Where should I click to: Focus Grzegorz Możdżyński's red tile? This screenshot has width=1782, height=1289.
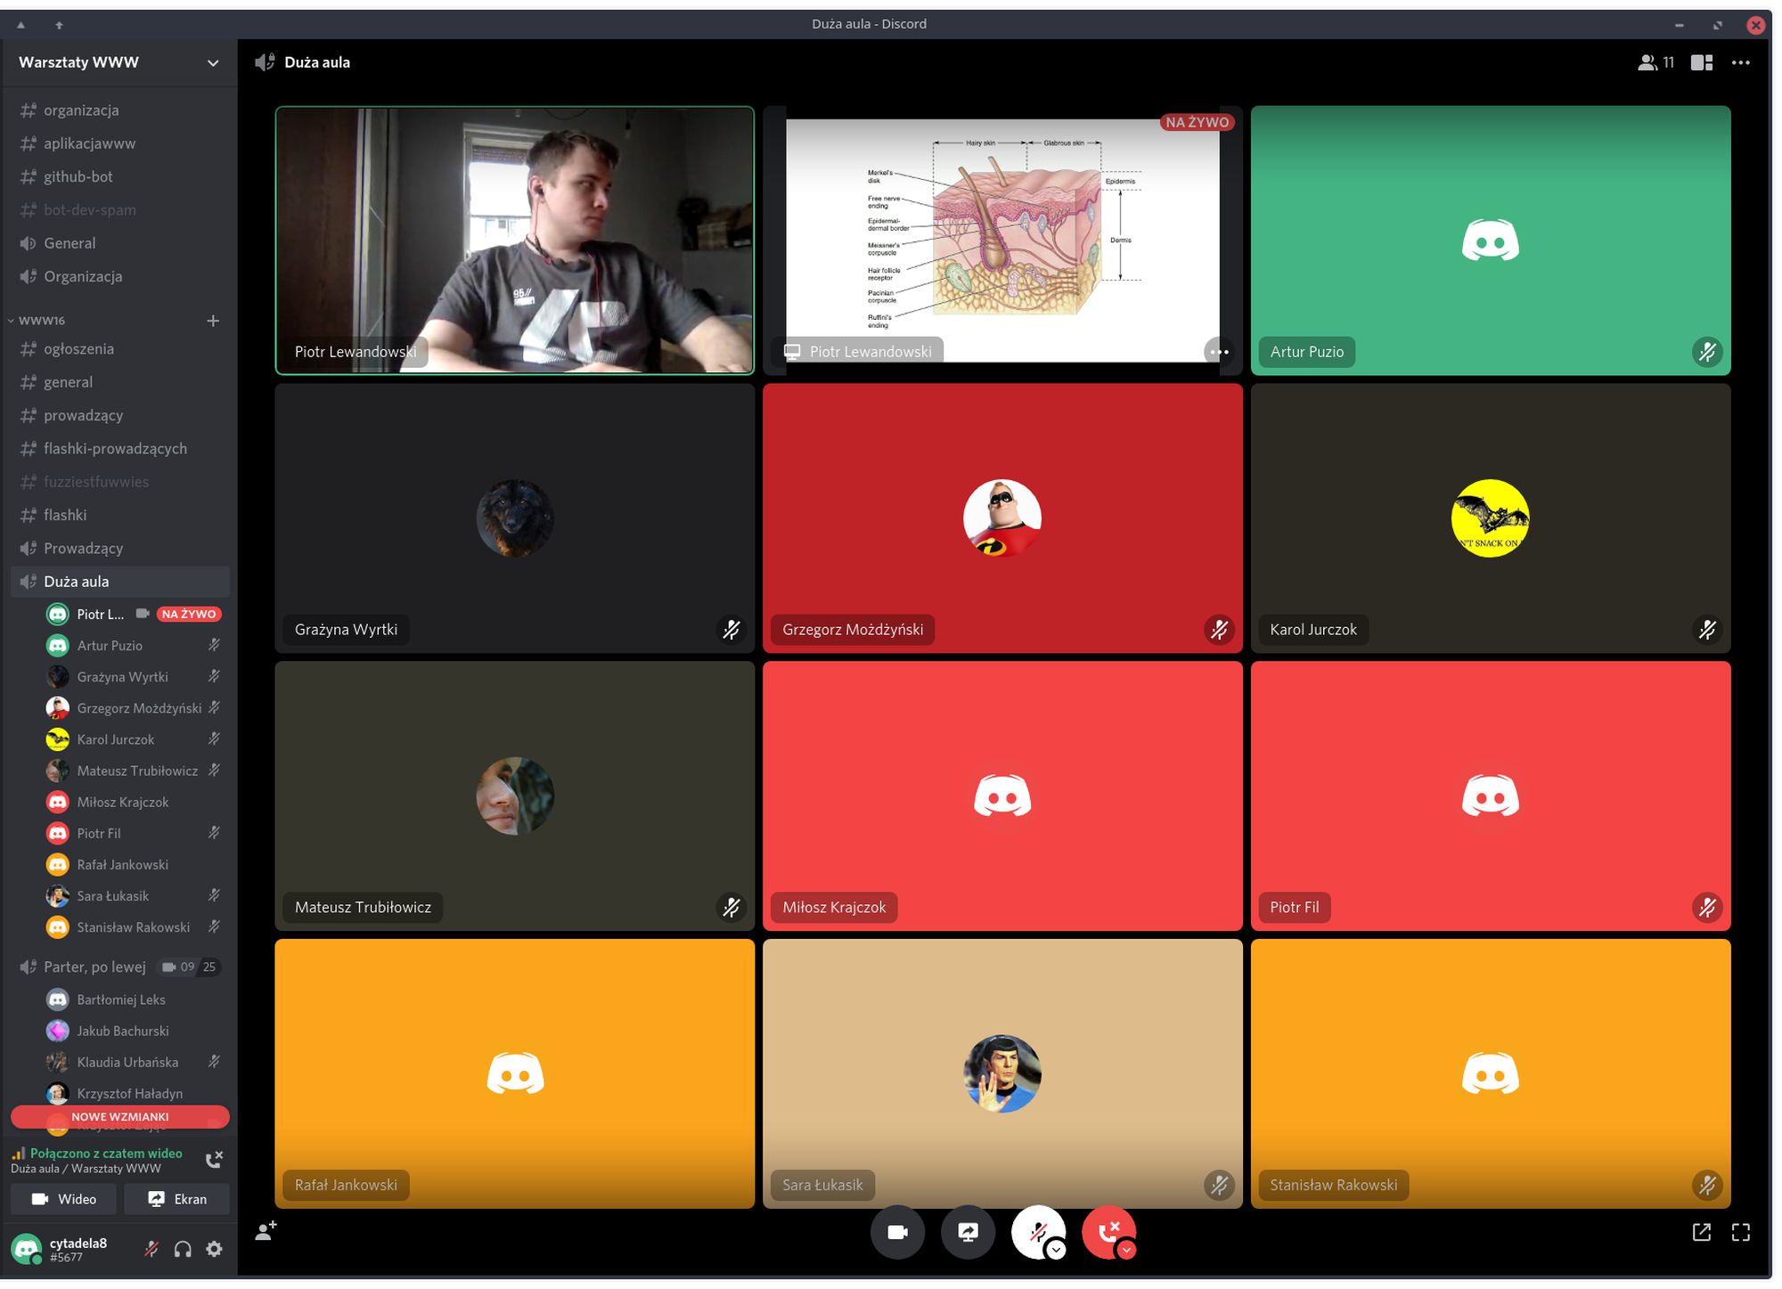(x=1002, y=518)
